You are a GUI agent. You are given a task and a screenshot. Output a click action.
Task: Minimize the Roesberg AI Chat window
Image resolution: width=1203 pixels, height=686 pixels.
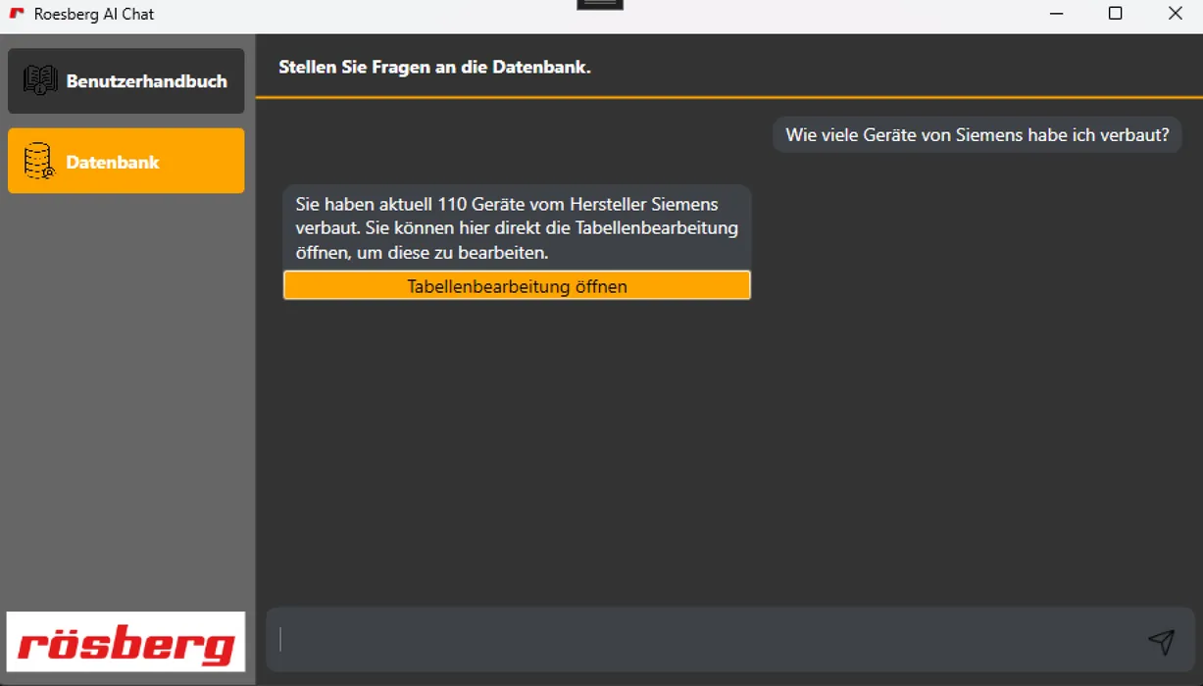[x=1057, y=14]
